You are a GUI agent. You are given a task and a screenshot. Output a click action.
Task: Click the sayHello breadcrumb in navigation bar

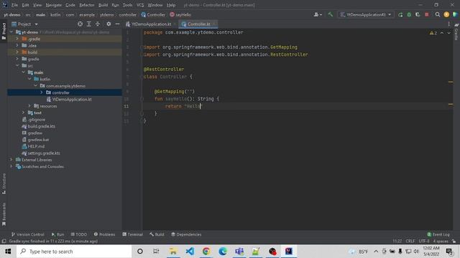coord(180,14)
